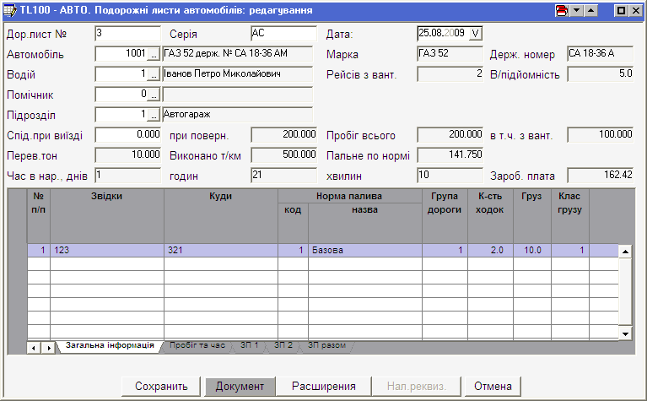Click tab scroll right arrow
The height and width of the screenshot is (401, 647).
tap(49, 348)
